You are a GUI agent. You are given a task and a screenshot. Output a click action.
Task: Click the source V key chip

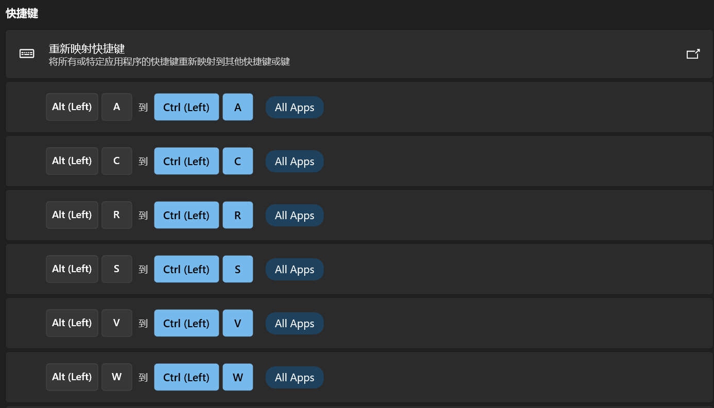point(117,323)
